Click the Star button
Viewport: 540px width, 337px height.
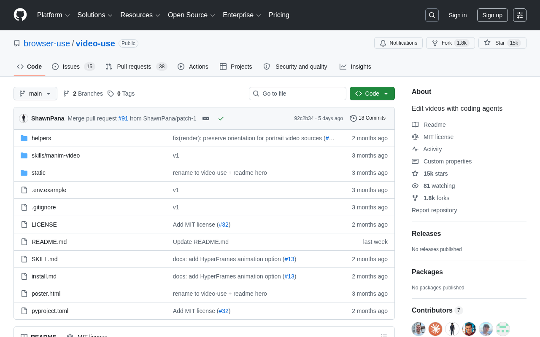(502, 43)
